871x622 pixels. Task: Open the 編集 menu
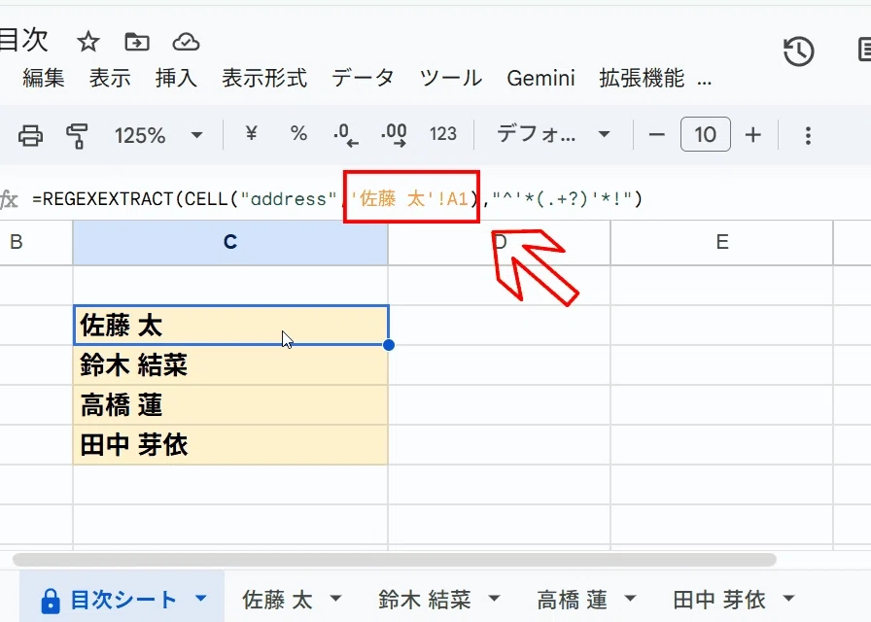[44, 78]
